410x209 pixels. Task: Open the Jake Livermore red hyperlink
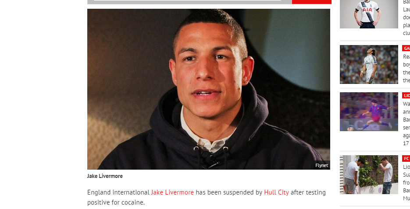pos(172,192)
